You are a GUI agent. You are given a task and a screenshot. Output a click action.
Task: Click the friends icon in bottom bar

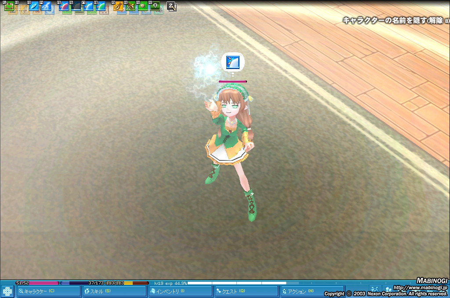click(388, 289)
